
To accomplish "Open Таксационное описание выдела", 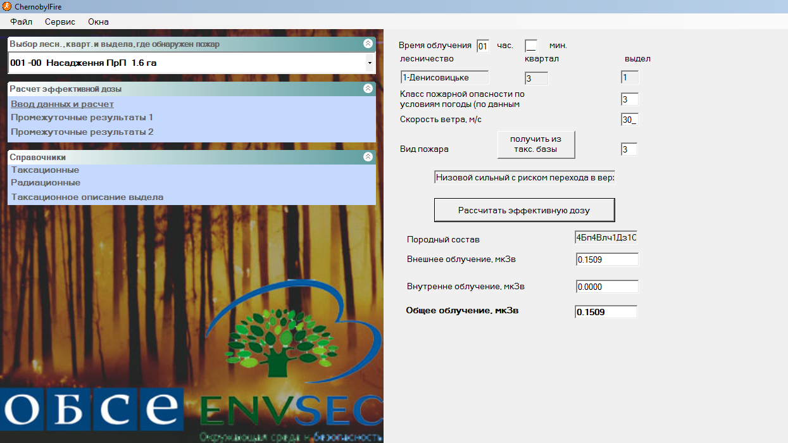I will click(87, 197).
